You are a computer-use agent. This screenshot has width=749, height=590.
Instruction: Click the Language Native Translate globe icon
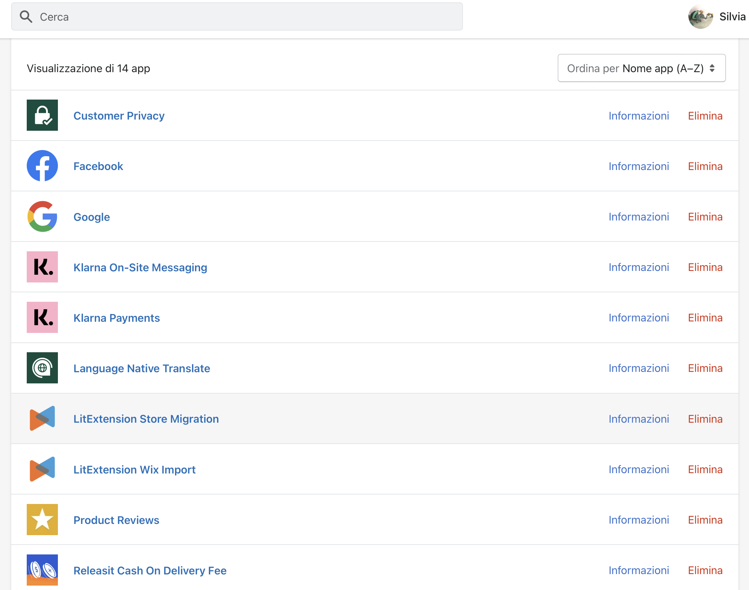(x=42, y=368)
